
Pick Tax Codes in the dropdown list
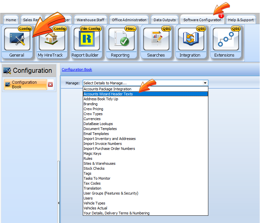pyautogui.click(x=92, y=183)
